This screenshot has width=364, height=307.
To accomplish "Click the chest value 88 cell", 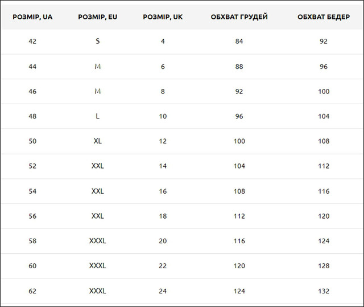I will point(239,67).
